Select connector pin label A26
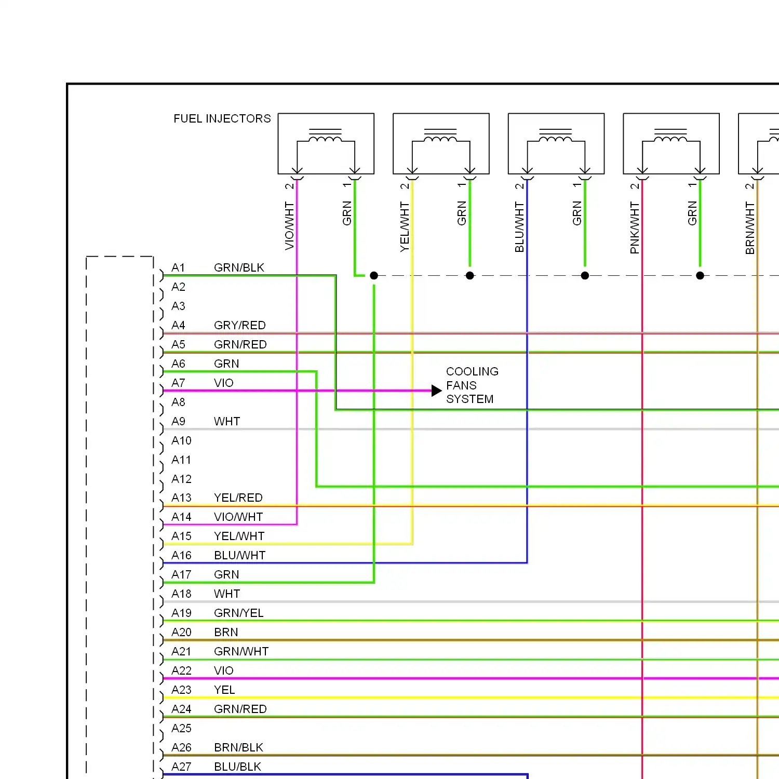The image size is (779, 779). (x=181, y=748)
